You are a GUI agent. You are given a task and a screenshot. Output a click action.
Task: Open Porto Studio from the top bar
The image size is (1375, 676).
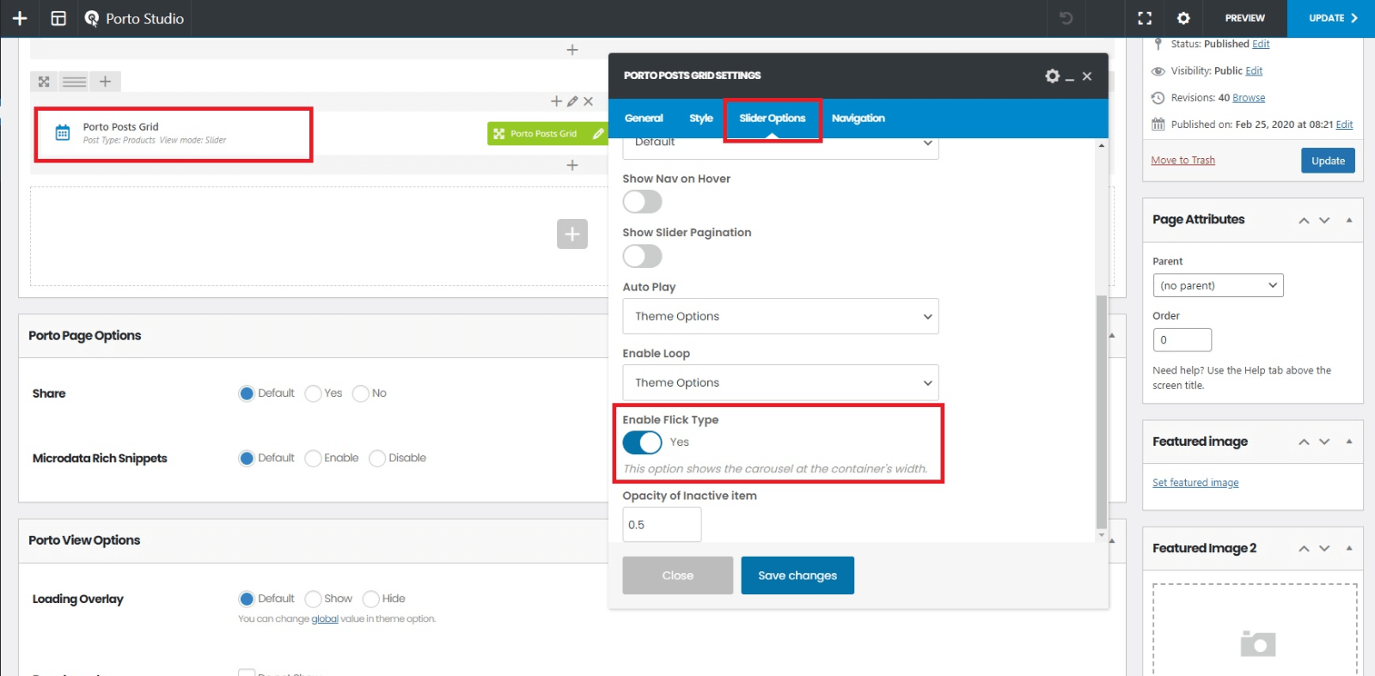[x=134, y=18]
